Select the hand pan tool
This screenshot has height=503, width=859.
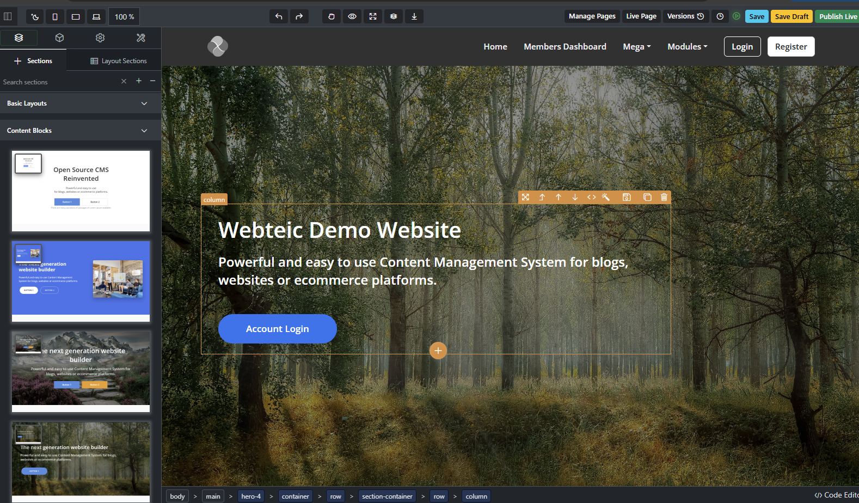tap(332, 16)
